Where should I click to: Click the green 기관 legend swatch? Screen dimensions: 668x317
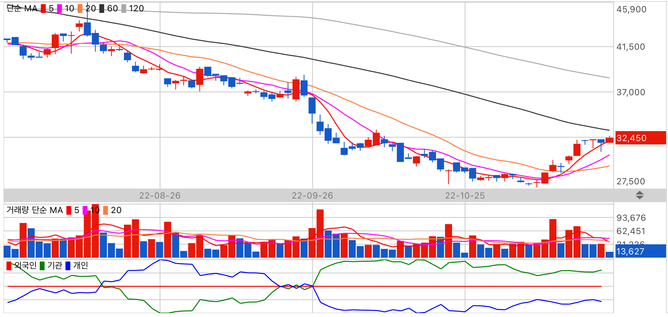tap(42, 266)
